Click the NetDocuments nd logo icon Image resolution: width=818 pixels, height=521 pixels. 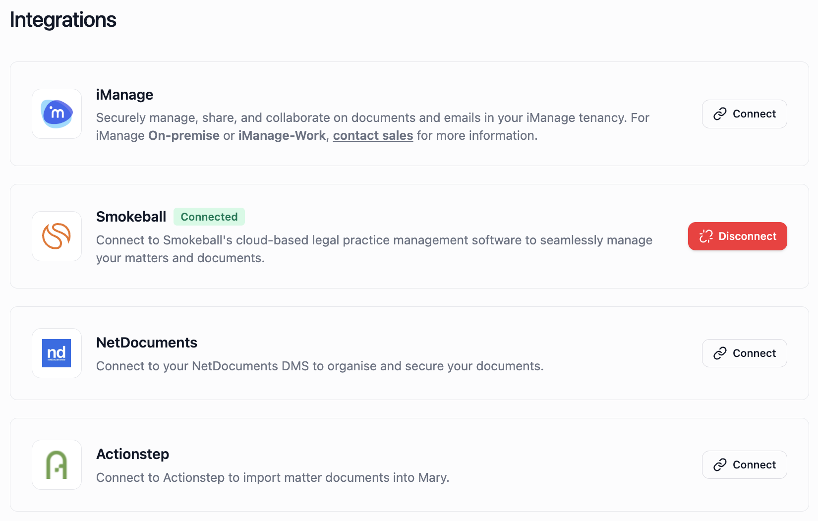57,353
